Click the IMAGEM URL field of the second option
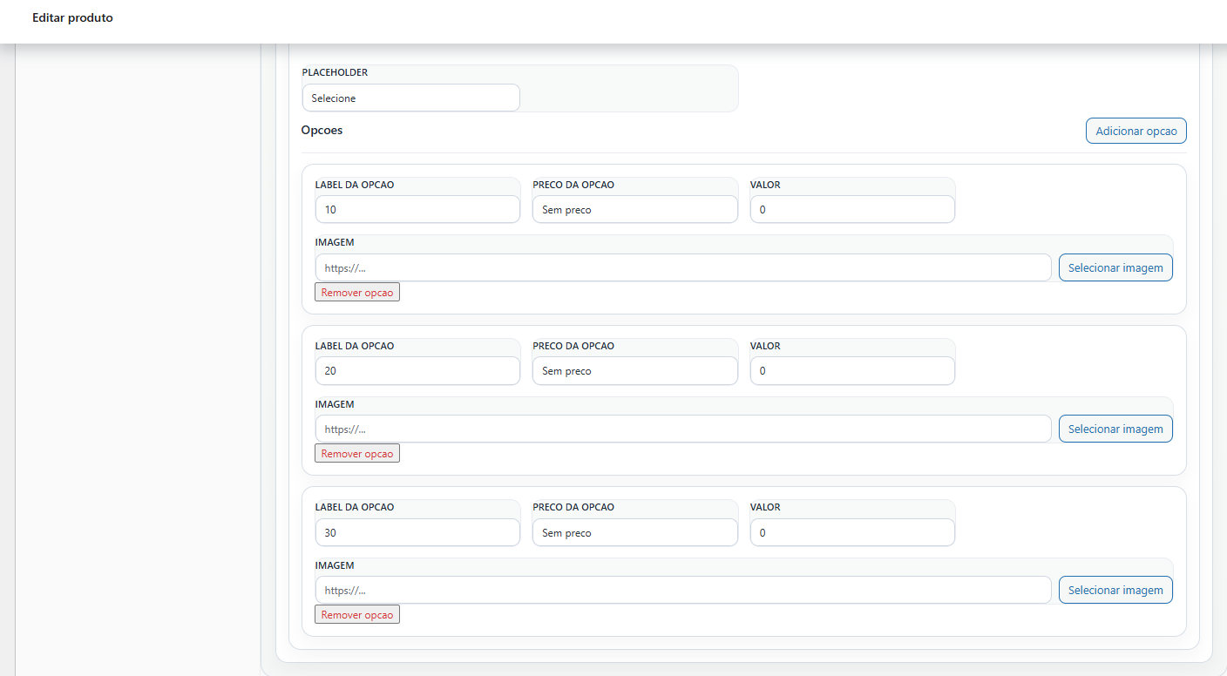Image resolution: width=1227 pixels, height=676 pixels. point(683,428)
